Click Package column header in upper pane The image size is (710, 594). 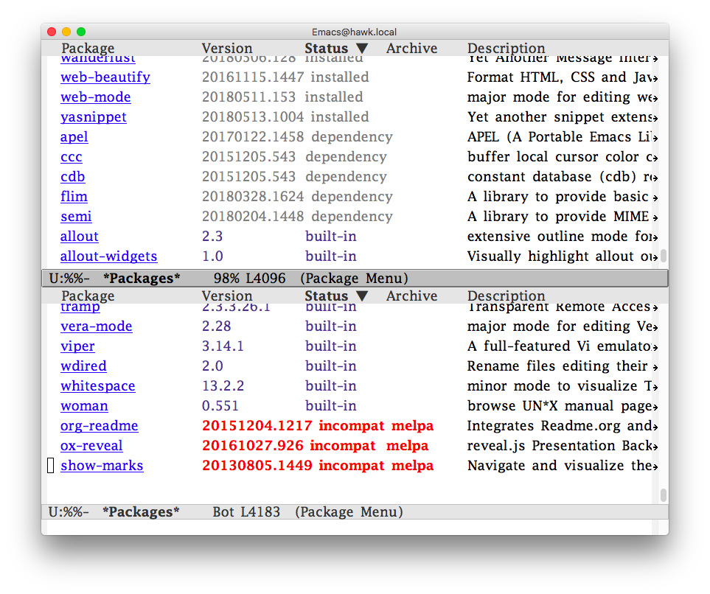point(88,48)
